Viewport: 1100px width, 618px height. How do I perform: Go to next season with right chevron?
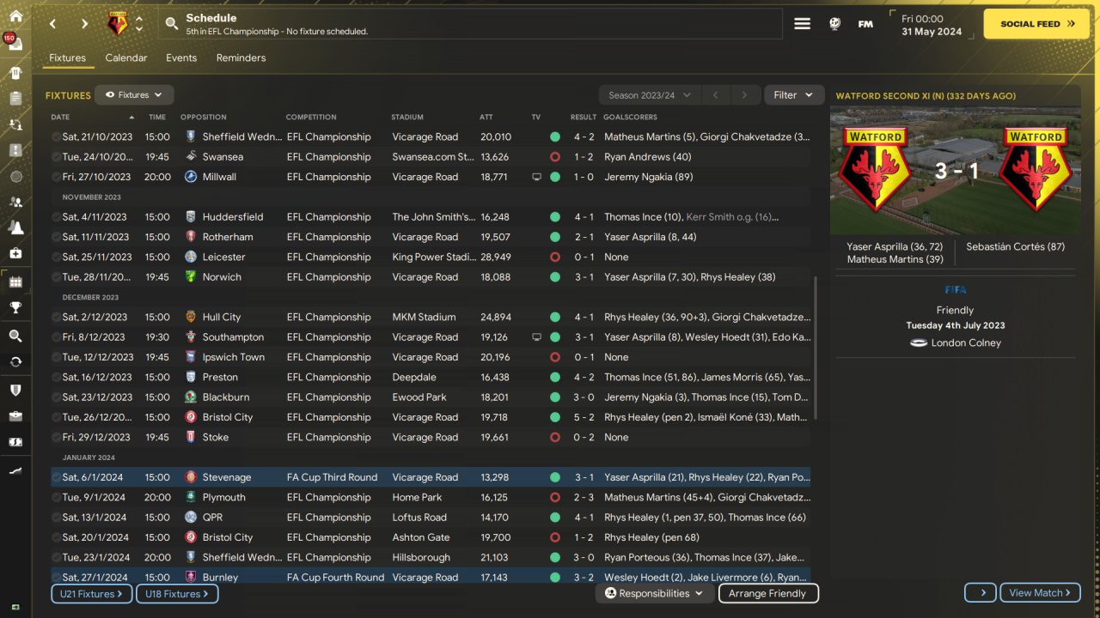pos(744,95)
